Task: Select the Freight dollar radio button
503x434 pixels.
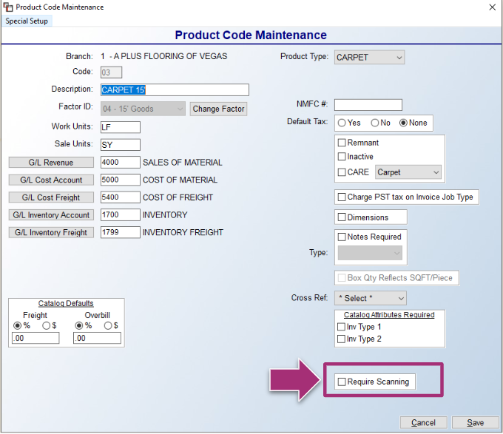Action: click(x=46, y=325)
